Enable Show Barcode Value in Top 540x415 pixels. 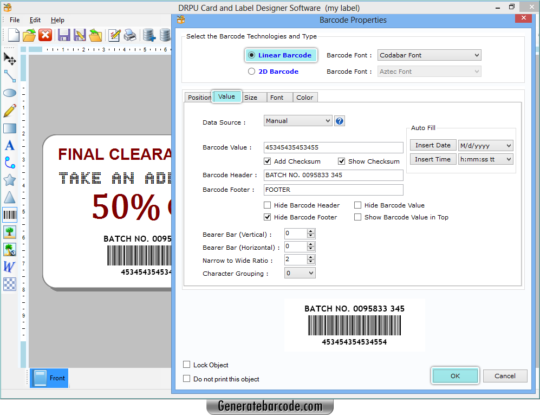click(358, 217)
